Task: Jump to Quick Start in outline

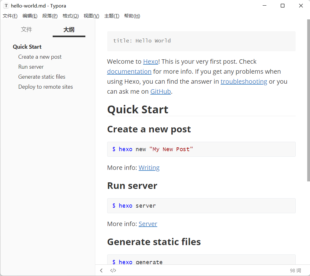Action: (27, 47)
